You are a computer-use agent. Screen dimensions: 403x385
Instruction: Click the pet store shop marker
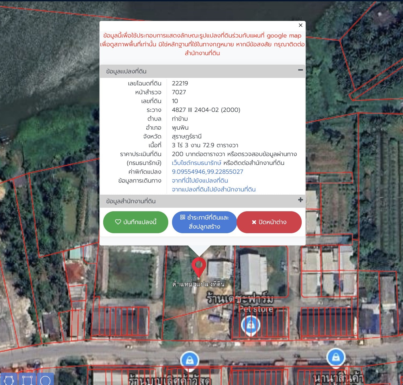pyautogui.click(x=251, y=325)
